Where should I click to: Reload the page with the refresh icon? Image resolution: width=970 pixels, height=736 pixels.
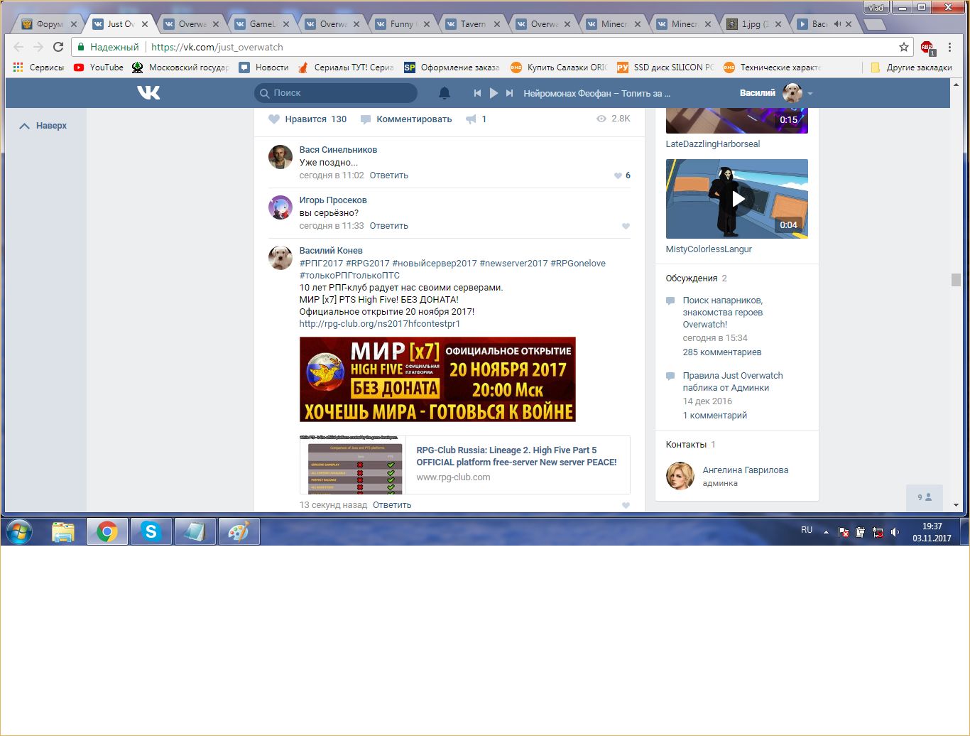[x=58, y=47]
